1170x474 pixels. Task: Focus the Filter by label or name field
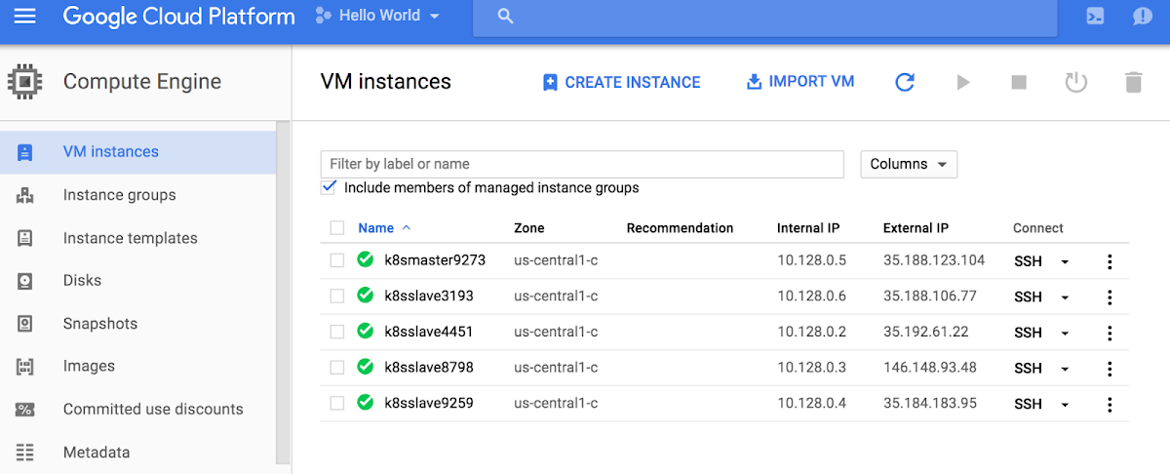tap(582, 164)
